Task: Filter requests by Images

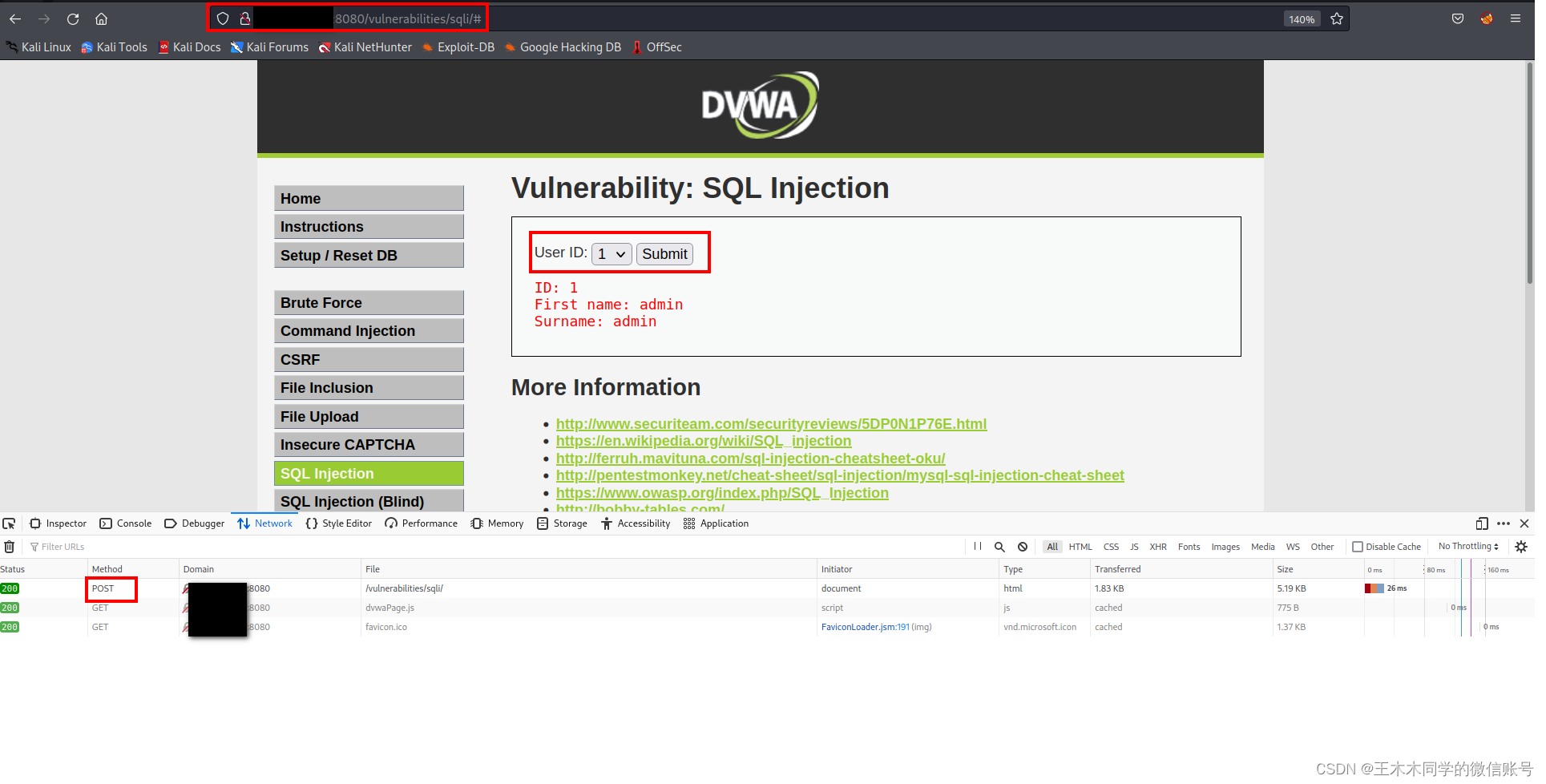Action: (1225, 547)
